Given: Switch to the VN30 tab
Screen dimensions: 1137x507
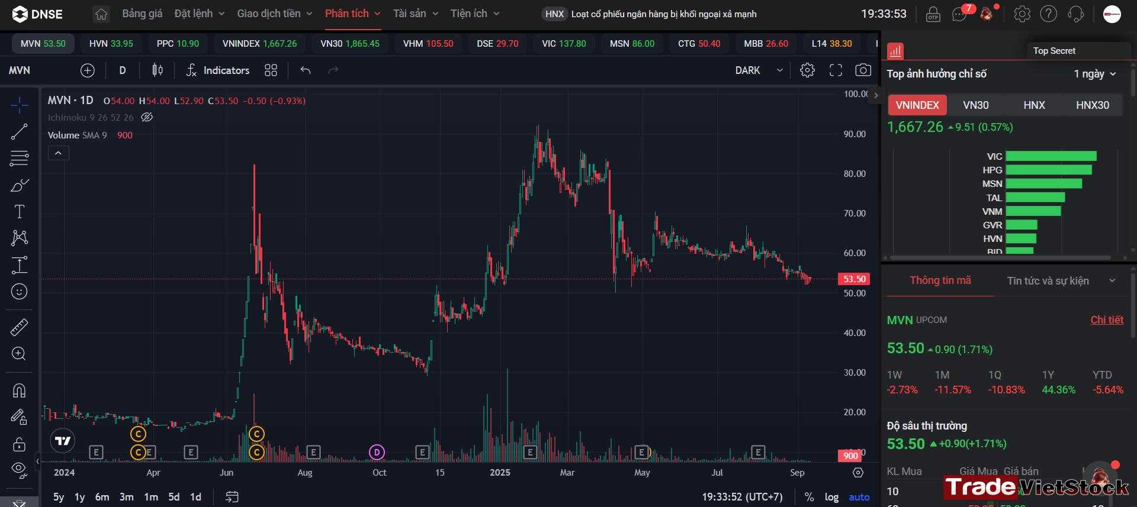Looking at the screenshot, I should click(975, 105).
